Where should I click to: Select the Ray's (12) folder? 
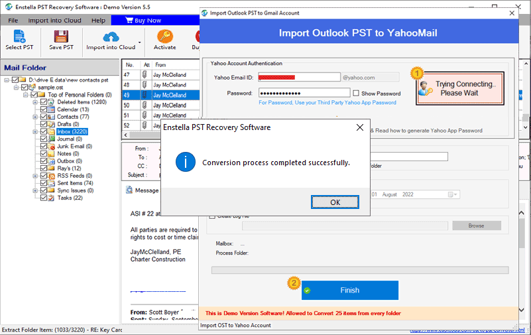[x=69, y=168]
